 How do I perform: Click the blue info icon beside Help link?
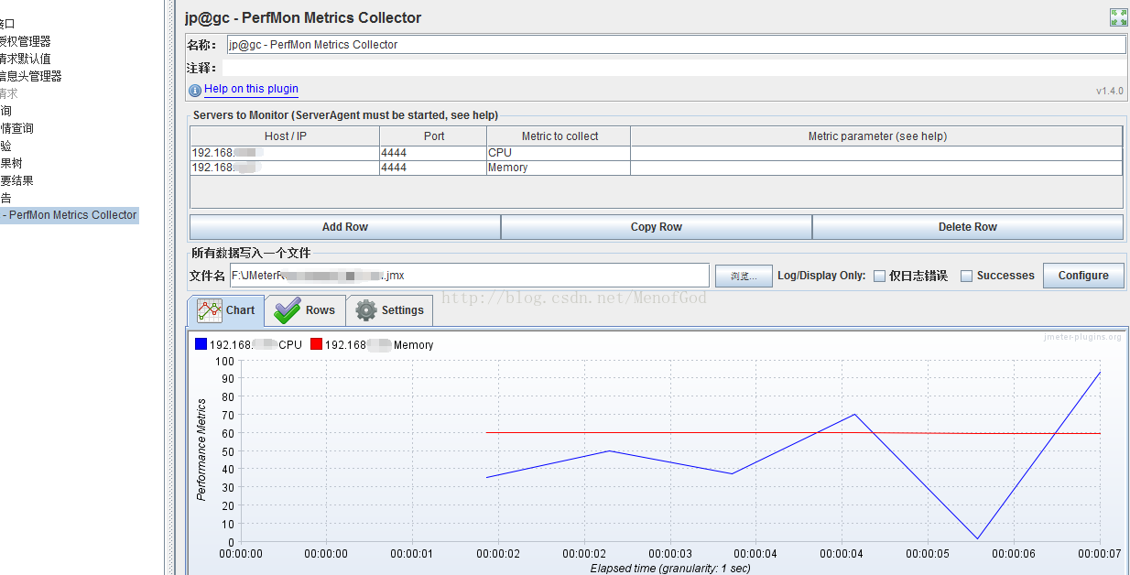point(195,90)
